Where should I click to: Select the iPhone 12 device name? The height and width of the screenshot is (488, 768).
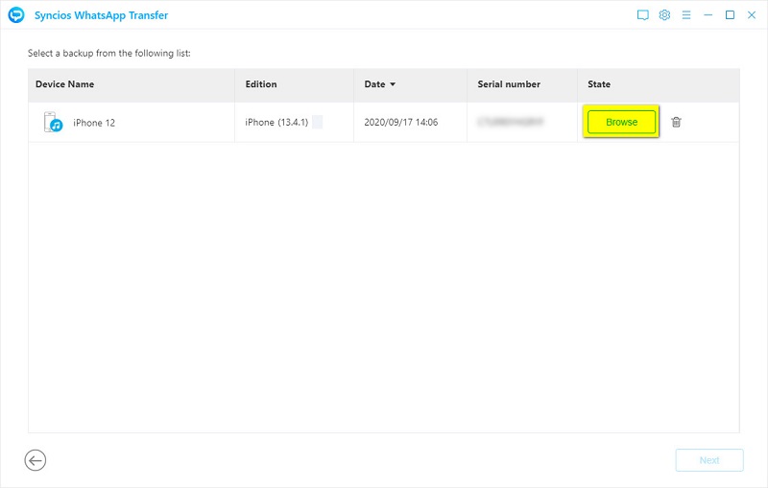pyautogui.click(x=94, y=123)
